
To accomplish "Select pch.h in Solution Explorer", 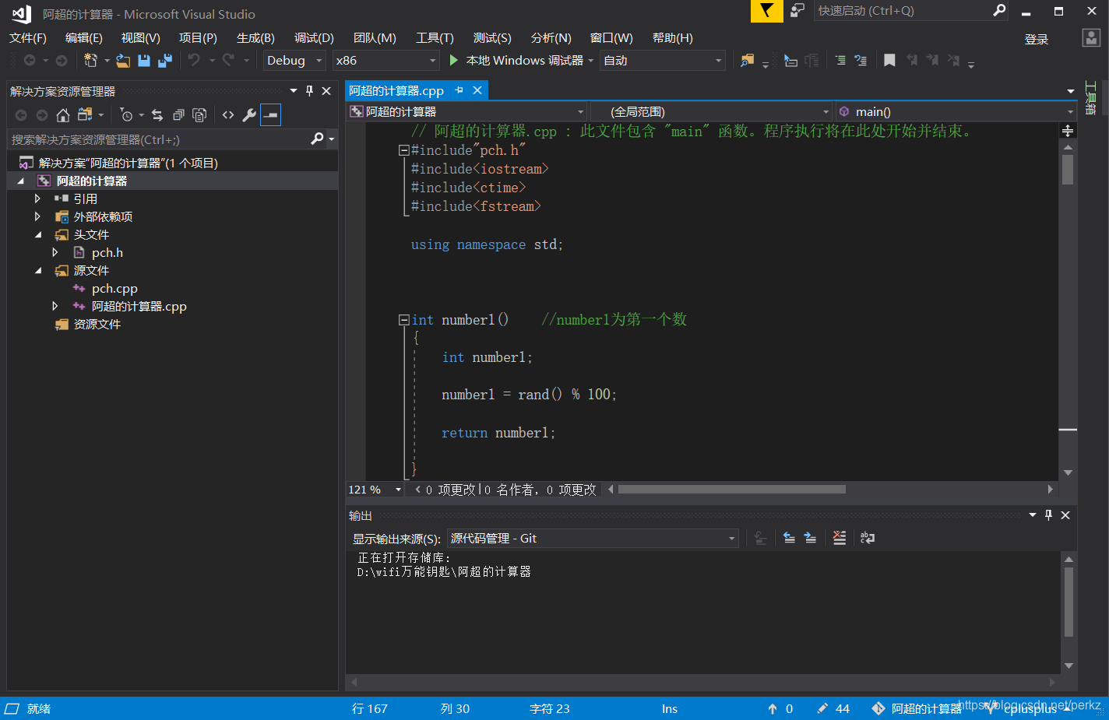I will pos(107,252).
